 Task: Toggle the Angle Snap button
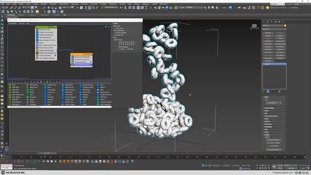[90, 8]
